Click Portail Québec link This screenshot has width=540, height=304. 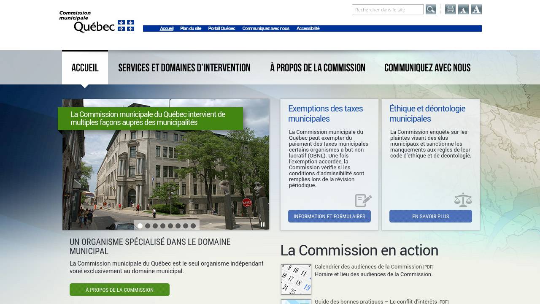(x=221, y=28)
